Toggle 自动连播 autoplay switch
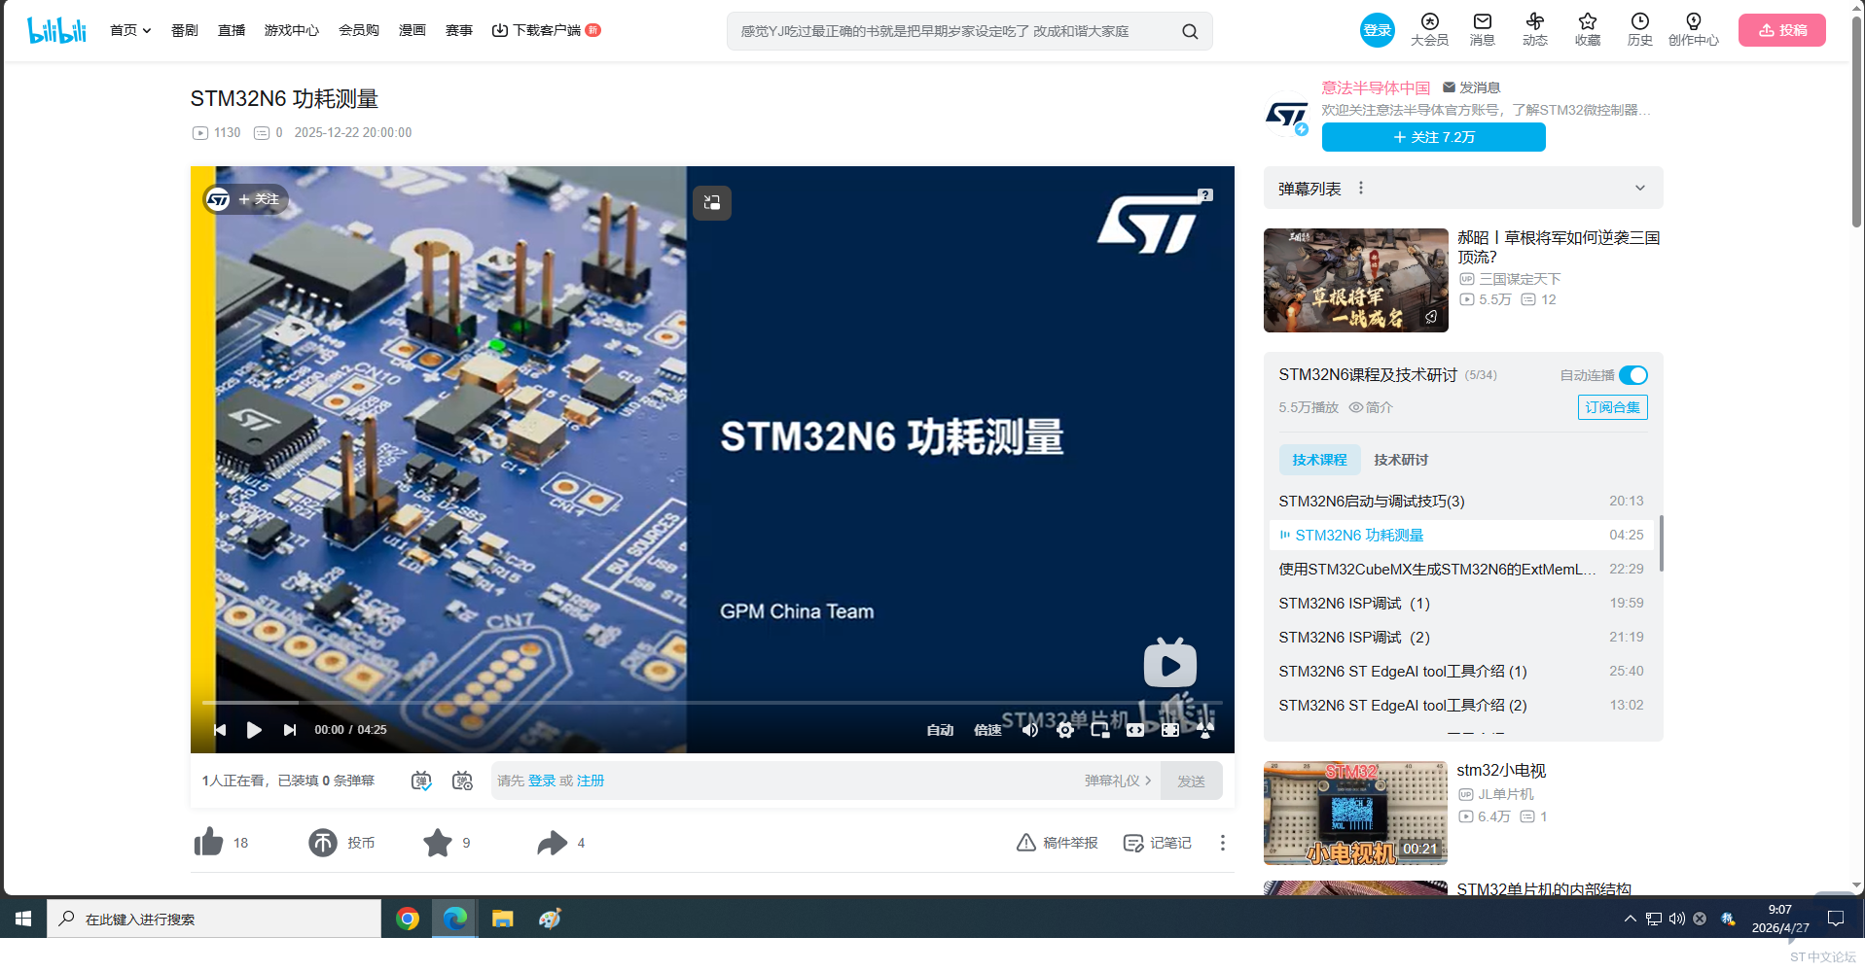Viewport: 1865px width, 972px height. 1633,375
